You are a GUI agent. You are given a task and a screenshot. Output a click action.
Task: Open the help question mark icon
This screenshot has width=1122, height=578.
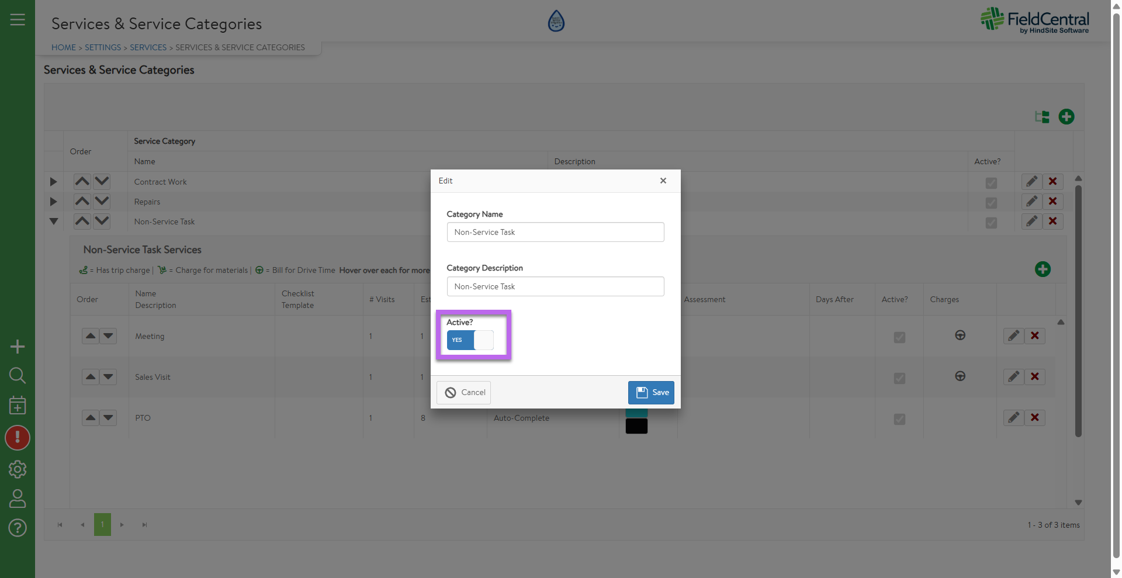coord(18,528)
